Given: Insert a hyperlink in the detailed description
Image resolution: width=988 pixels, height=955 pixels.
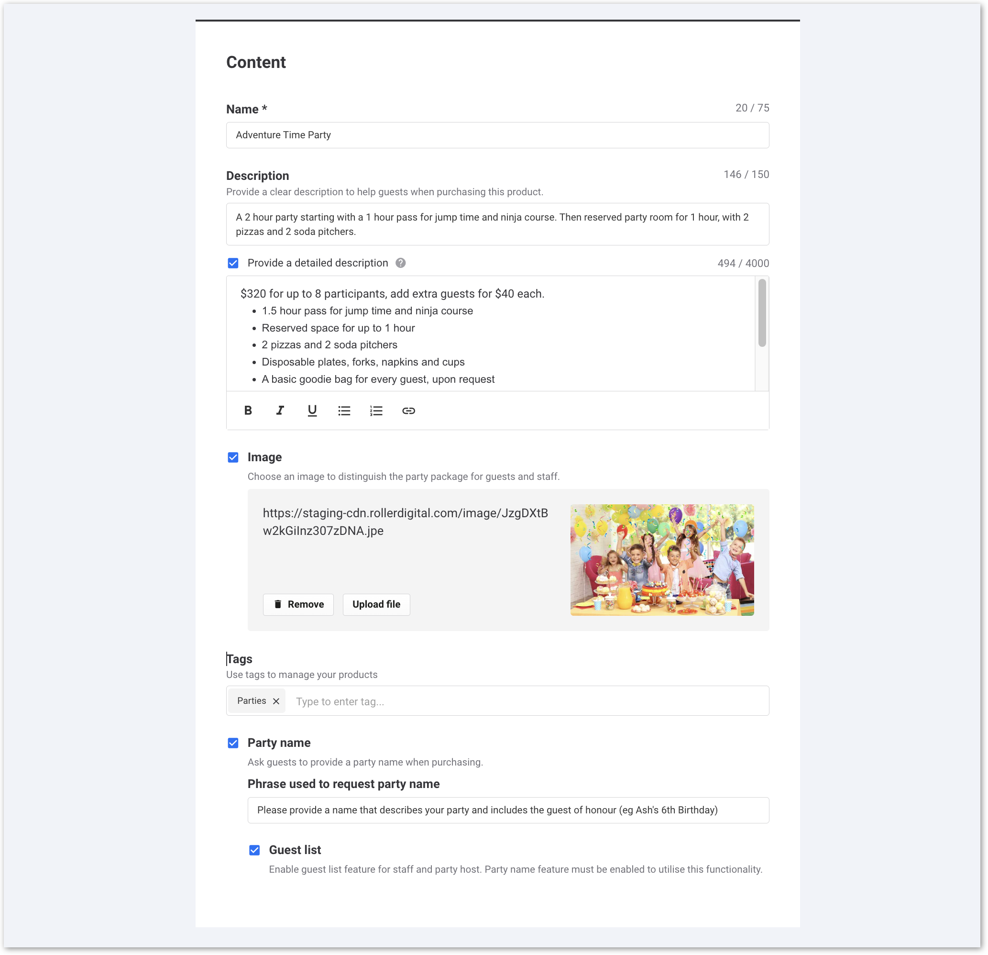Looking at the screenshot, I should coord(409,411).
